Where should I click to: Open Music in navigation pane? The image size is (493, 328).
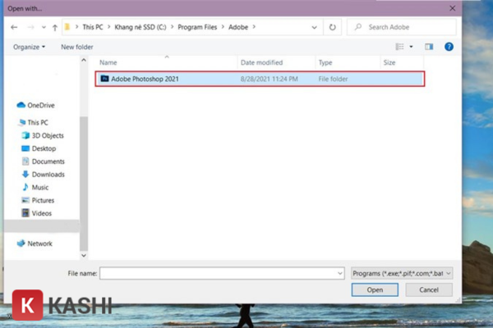40,188
